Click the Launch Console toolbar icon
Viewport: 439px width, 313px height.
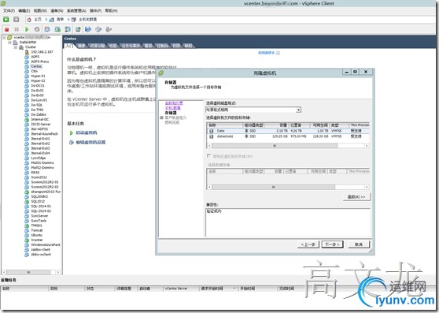click(78, 29)
